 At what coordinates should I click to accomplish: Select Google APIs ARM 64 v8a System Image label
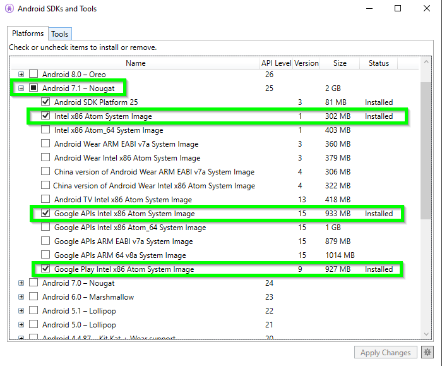tap(120, 255)
